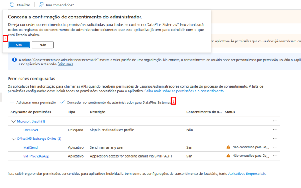Click the Tipo column header

[71, 112]
